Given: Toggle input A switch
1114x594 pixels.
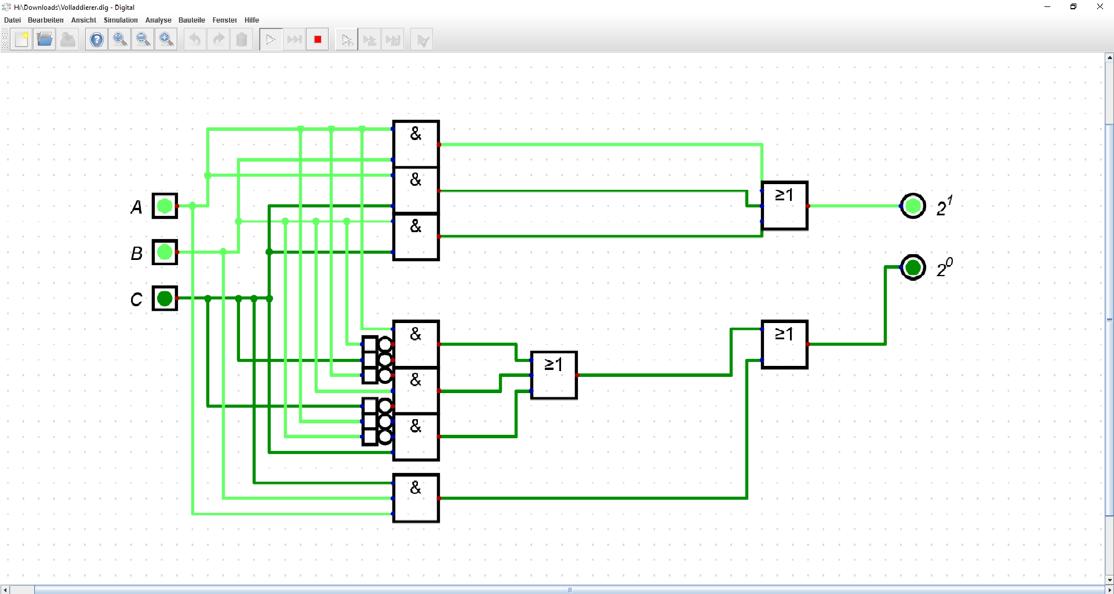Looking at the screenshot, I should coord(165,206).
